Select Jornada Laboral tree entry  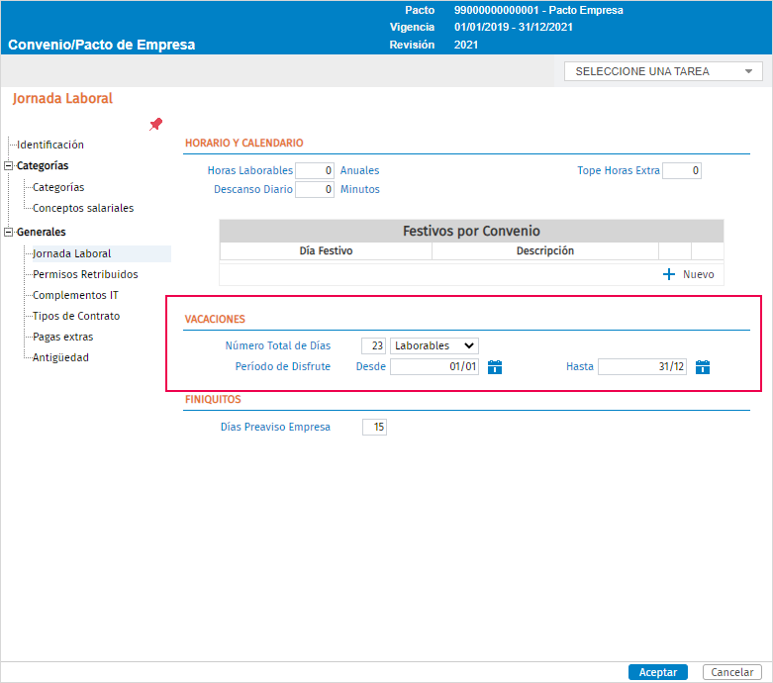coord(71,253)
